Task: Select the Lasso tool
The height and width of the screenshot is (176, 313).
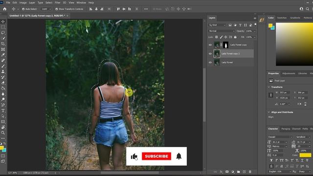Action: coord(3,33)
